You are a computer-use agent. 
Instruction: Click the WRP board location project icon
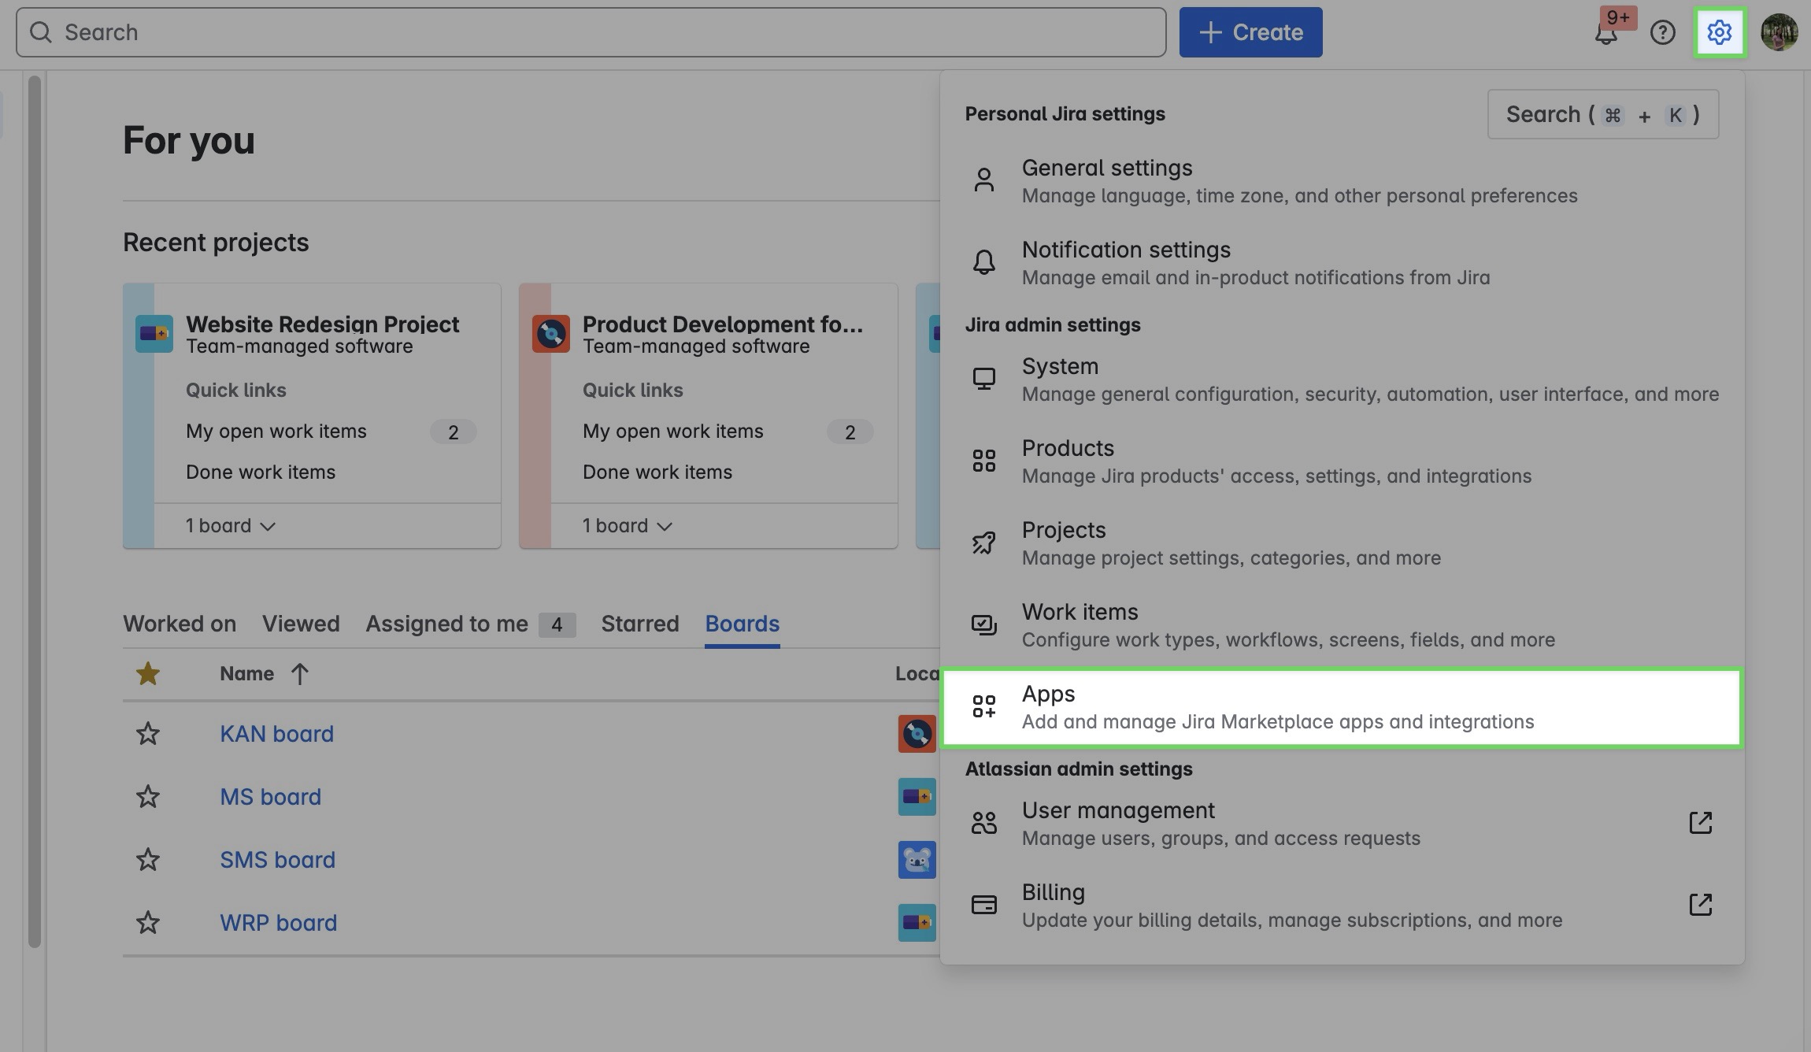(x=917, y=923)
